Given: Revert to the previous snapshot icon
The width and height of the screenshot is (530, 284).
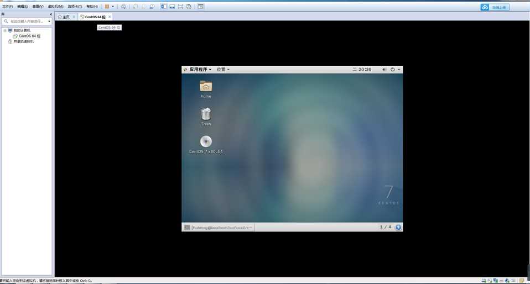Looking at the screenshot, I should [x=144, y=7].
